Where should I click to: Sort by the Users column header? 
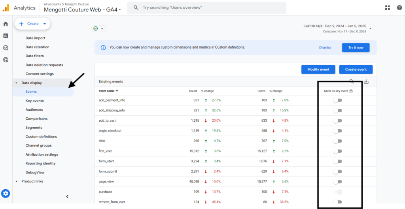pos(262,91)
